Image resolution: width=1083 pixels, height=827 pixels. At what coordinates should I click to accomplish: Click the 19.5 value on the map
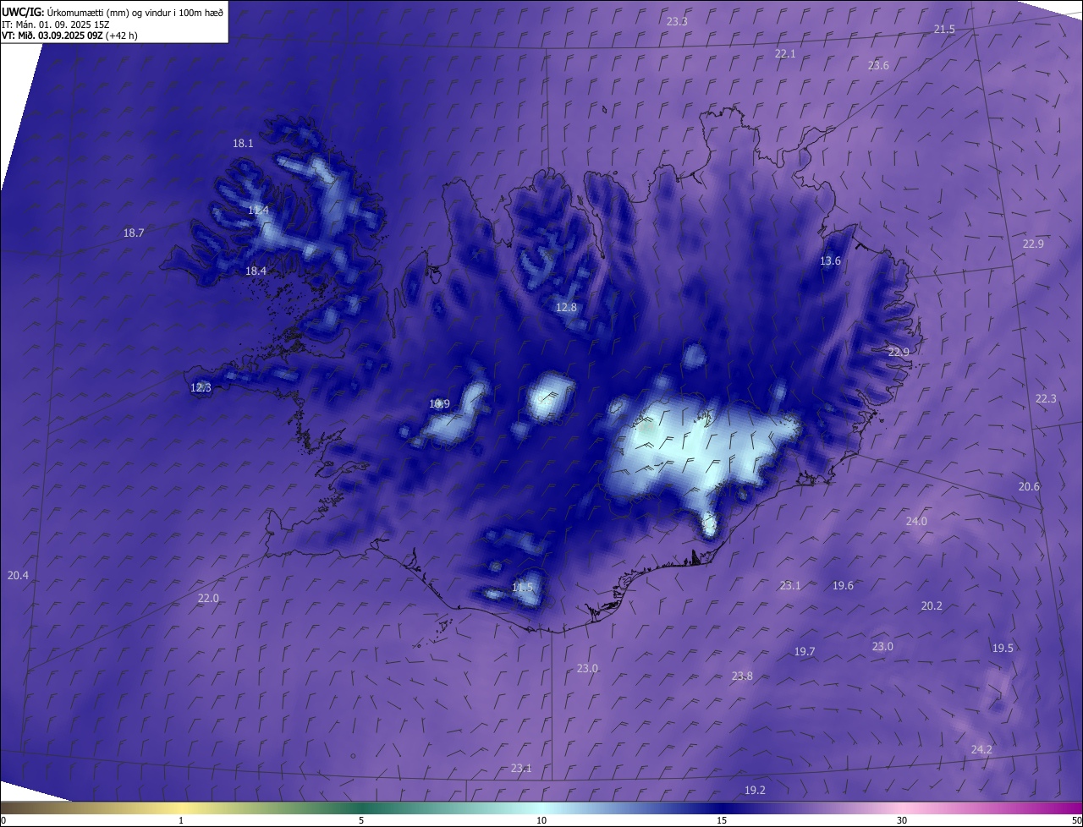1003,648
